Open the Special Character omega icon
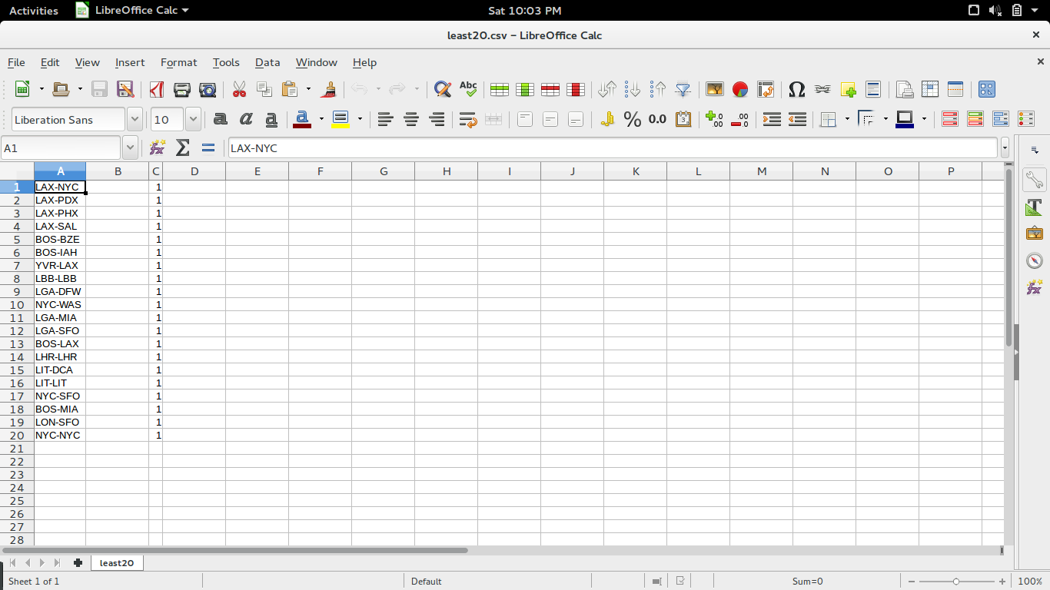The height and width of the screenshot is (590, 1050). click(797, 89)
